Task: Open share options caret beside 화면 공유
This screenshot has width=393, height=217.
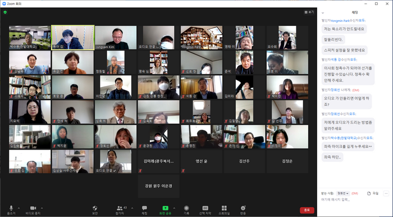Action: [174, 208]
